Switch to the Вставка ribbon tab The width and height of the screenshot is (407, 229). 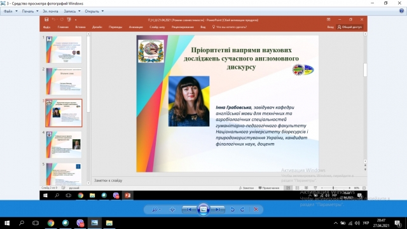[x=81, y=27]
